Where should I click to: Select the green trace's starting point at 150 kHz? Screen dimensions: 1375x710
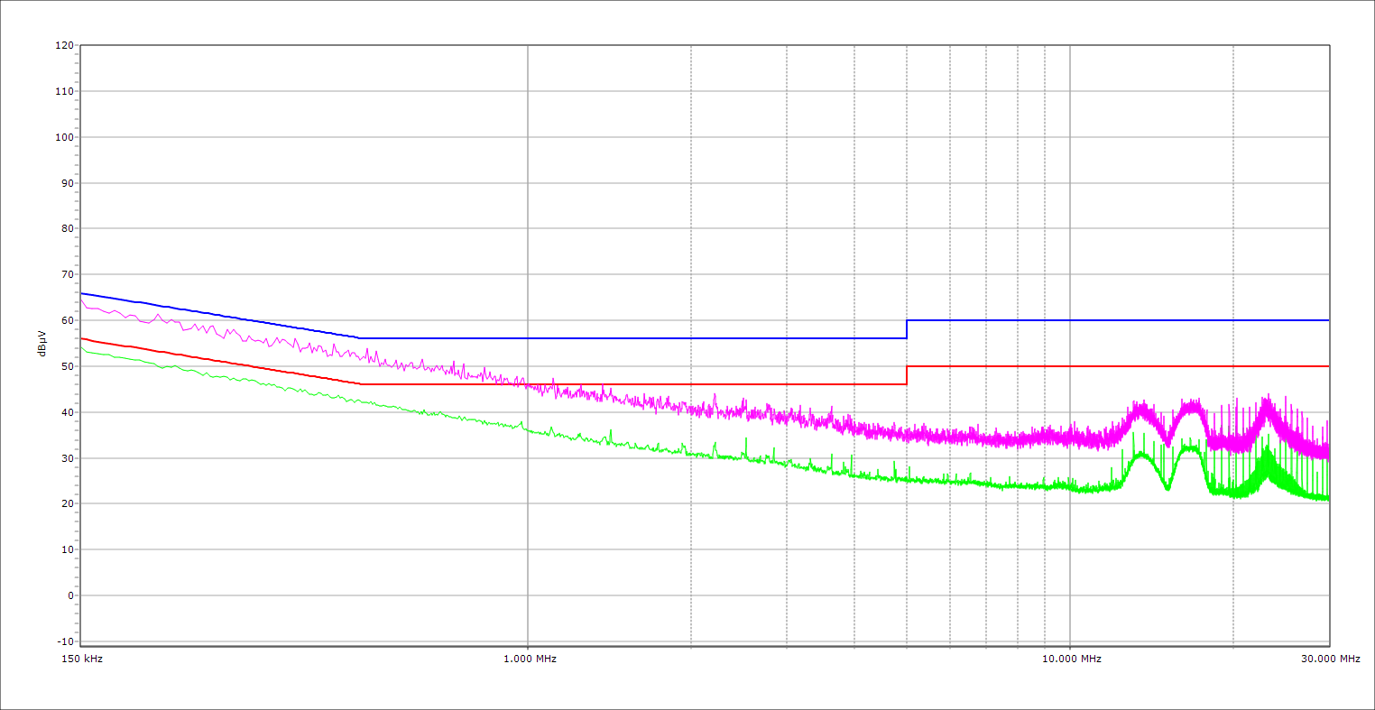pos(81,346)
